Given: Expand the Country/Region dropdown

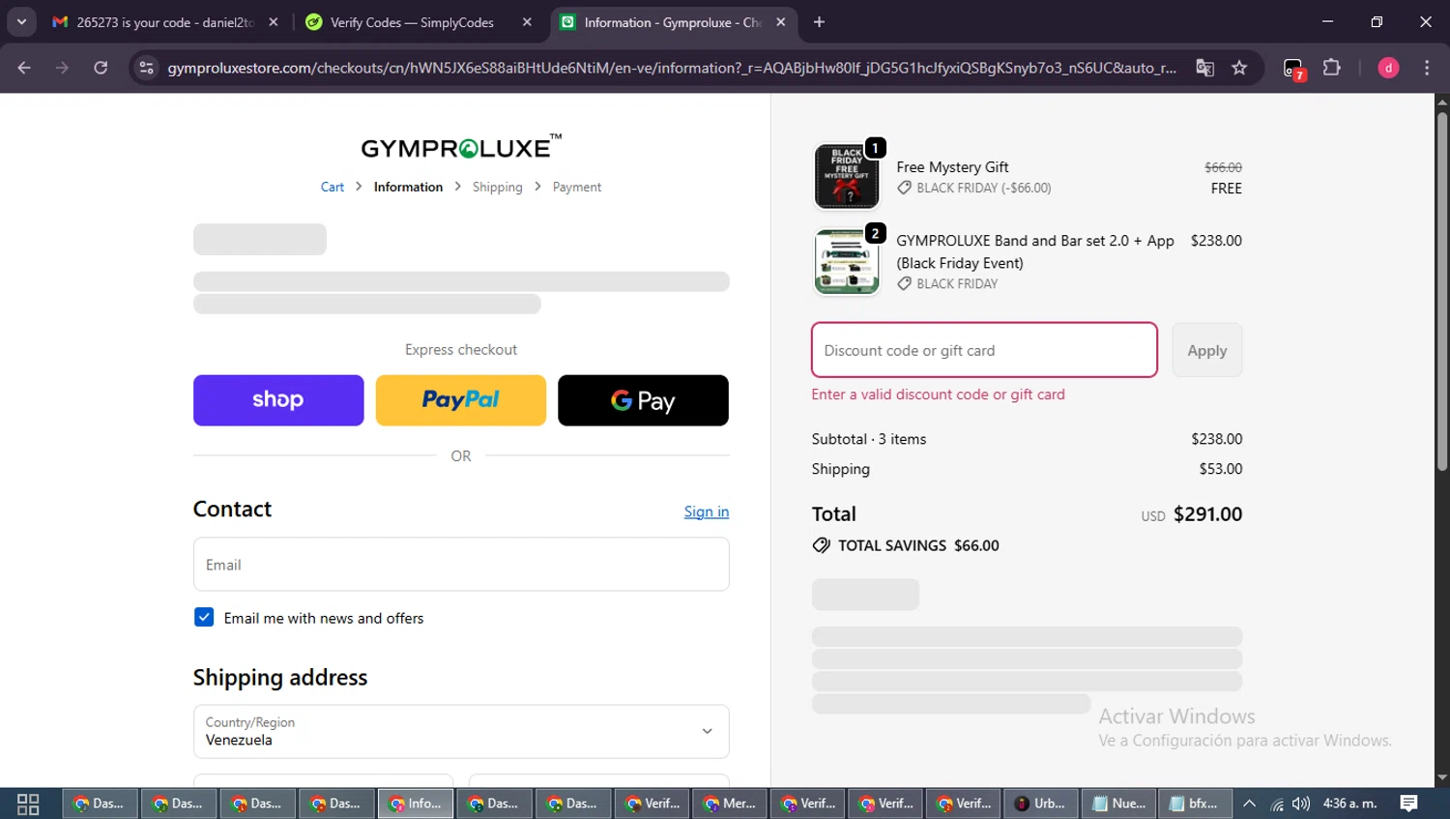Looking at the screenshot, I should (461, 731).
